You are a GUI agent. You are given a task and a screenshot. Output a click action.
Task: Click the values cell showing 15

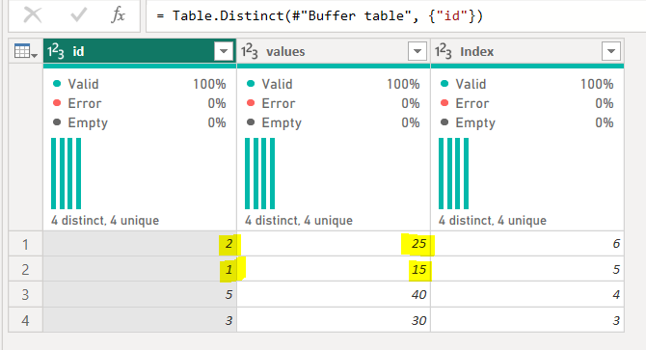click(334, 269)
